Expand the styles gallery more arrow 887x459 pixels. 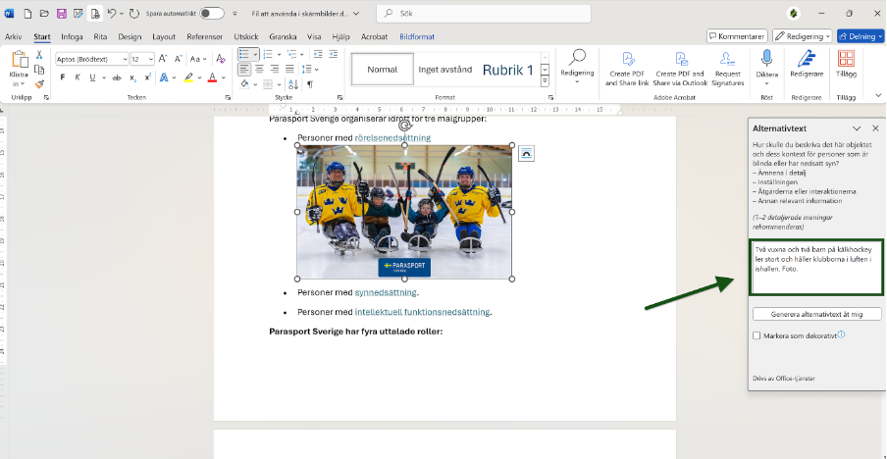(546, 81)
